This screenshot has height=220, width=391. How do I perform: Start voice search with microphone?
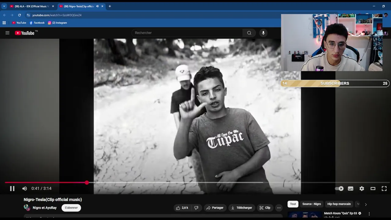point(263,33)
